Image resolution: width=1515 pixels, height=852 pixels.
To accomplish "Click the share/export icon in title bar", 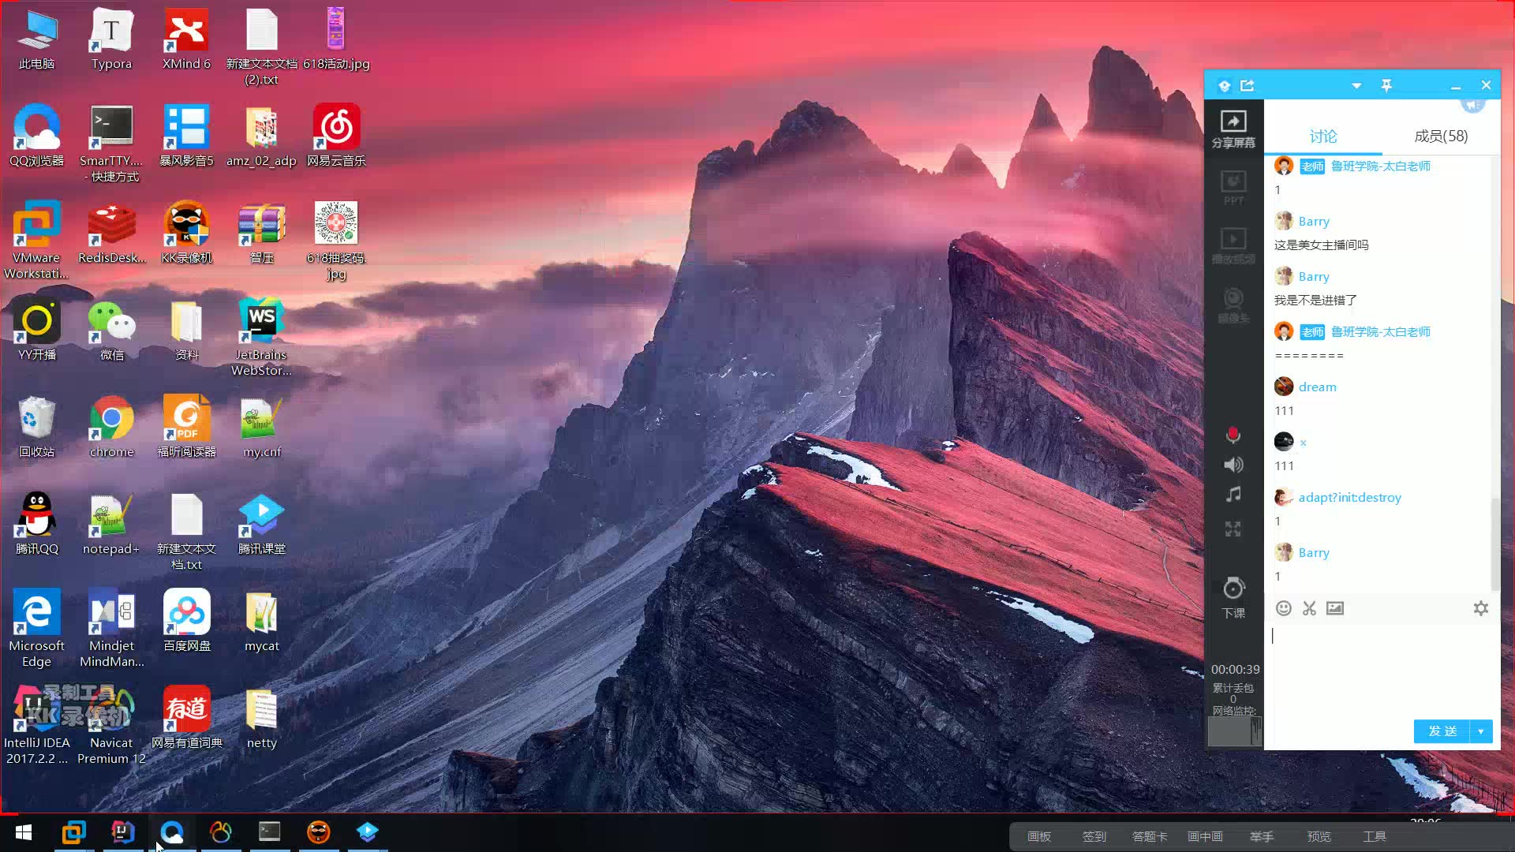I will [x=1248, y=85].
